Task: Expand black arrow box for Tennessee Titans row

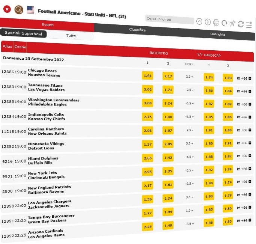Action: (x=250, y=91)
